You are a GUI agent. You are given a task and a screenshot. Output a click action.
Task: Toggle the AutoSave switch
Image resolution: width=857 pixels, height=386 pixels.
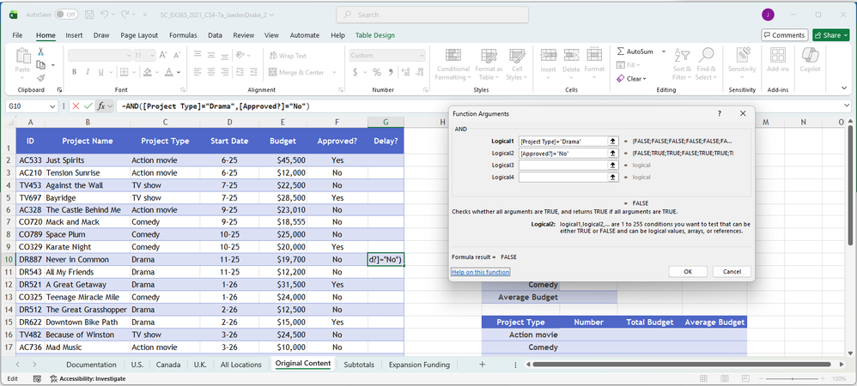pyautogui.click(x=66, y=15)
